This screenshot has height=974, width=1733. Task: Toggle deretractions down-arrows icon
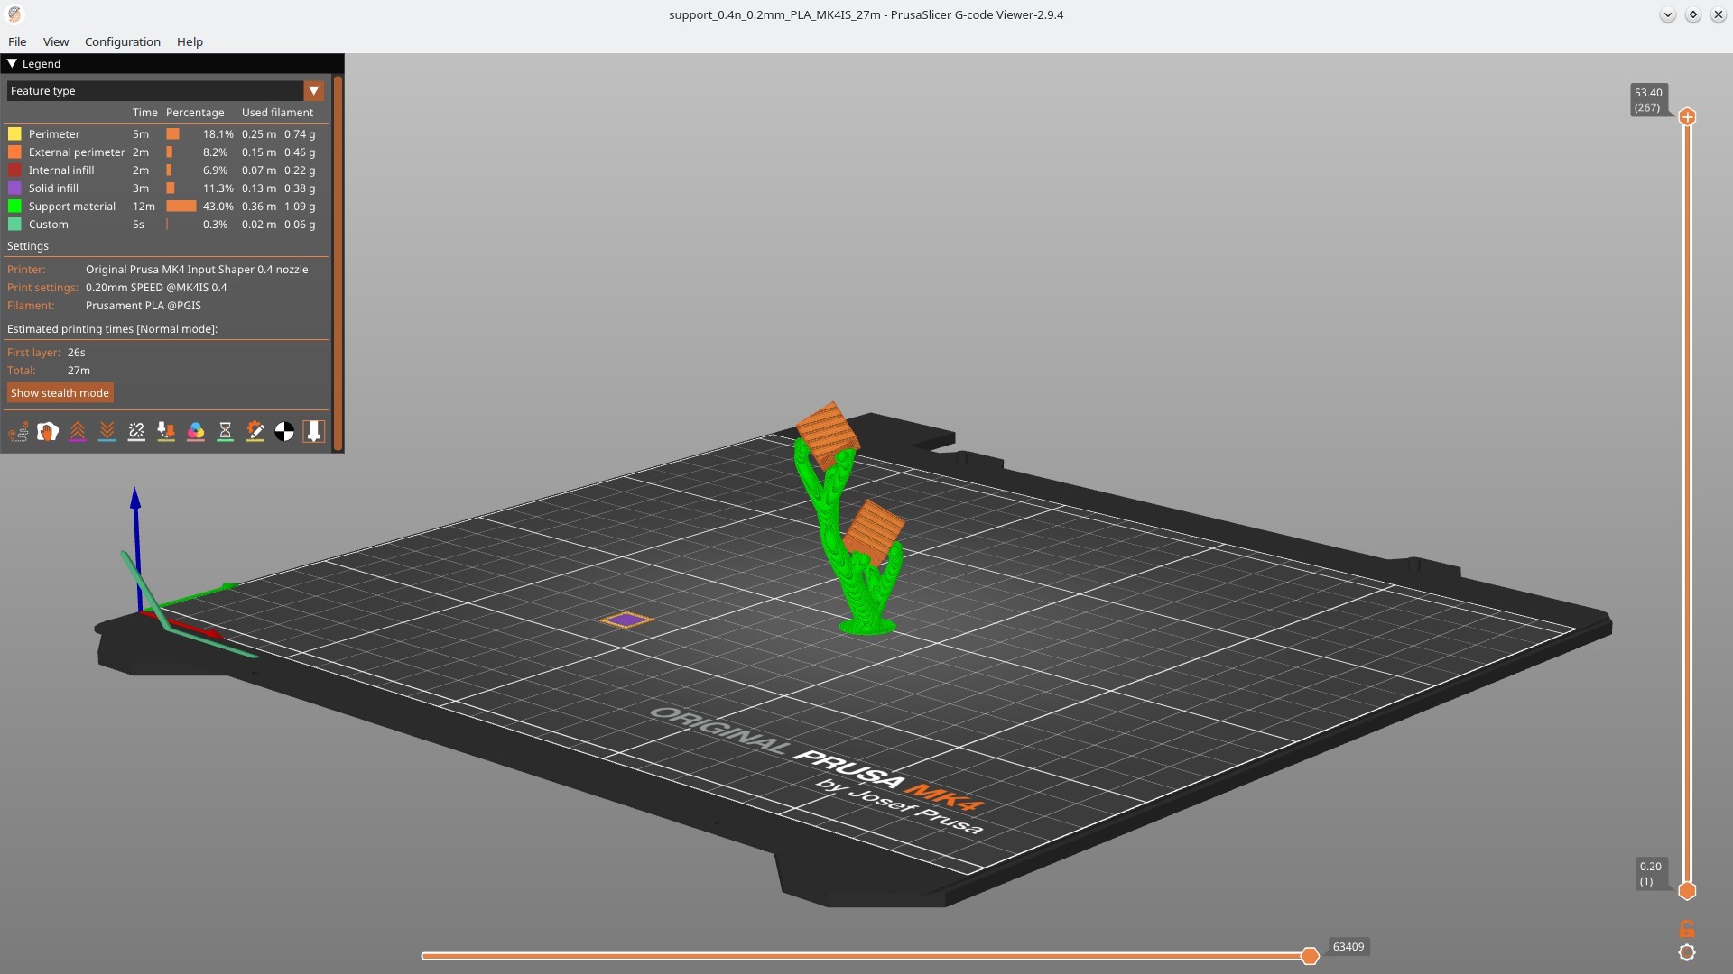[x=107, y=432]
